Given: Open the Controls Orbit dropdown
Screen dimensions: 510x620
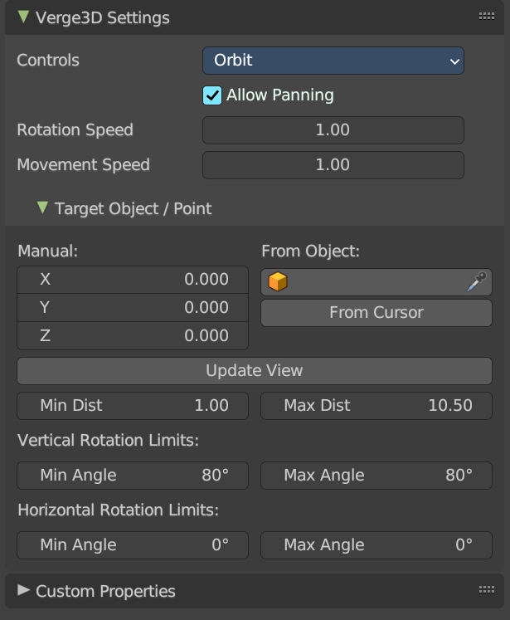Looking at the screenshot, I should (333, 61).
